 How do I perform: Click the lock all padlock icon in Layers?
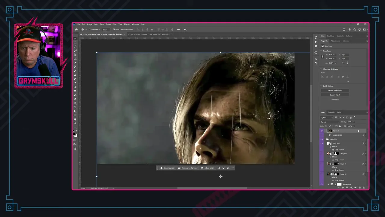click(x=340, y=126)
